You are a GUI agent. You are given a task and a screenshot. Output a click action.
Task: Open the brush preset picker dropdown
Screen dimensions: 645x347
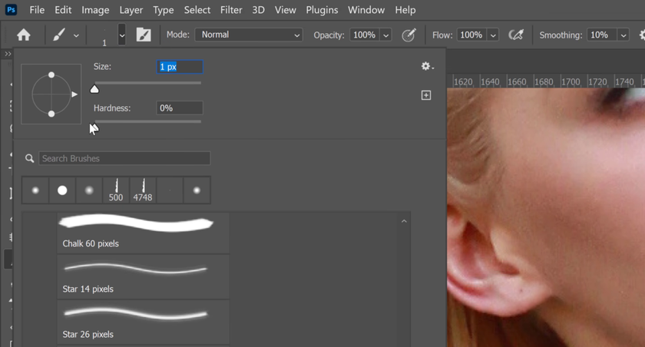tap(122, 35)
